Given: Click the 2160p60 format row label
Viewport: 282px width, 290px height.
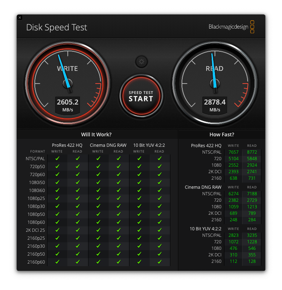Looking at the screenshot, I should tap(36, 262).
